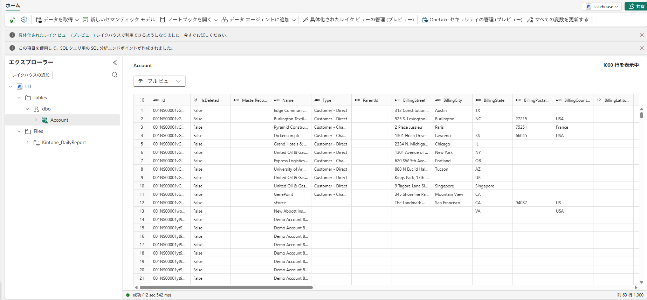Viewport: 647px width, 300px height.
Task: Click postal code cell '94087'
Action: click(533, 203)
